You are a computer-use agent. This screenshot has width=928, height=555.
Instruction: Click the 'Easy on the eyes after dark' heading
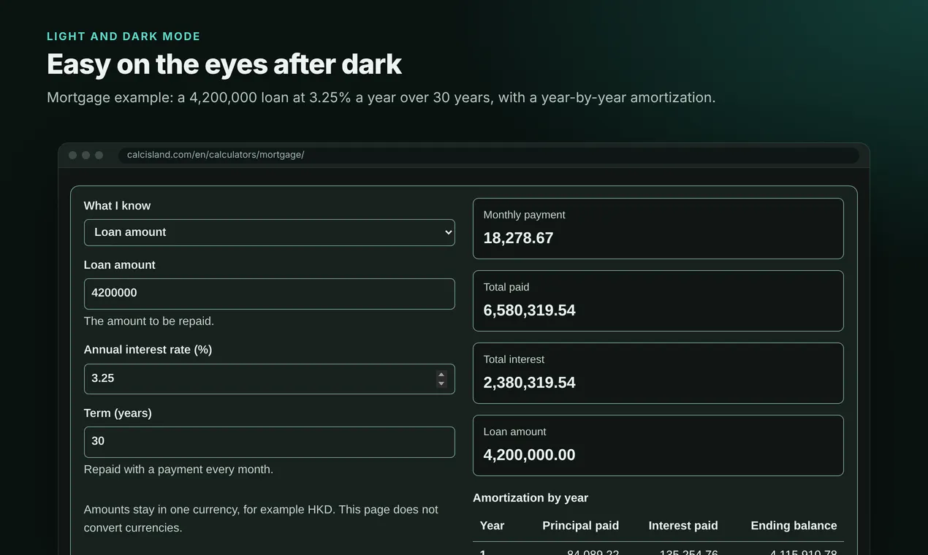click(224, 64)
